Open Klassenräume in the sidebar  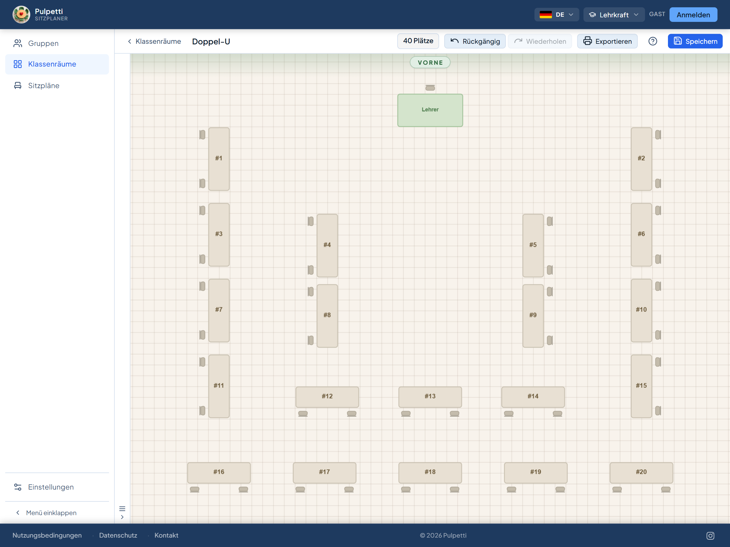pyautogui.click(x=57, y=64)
